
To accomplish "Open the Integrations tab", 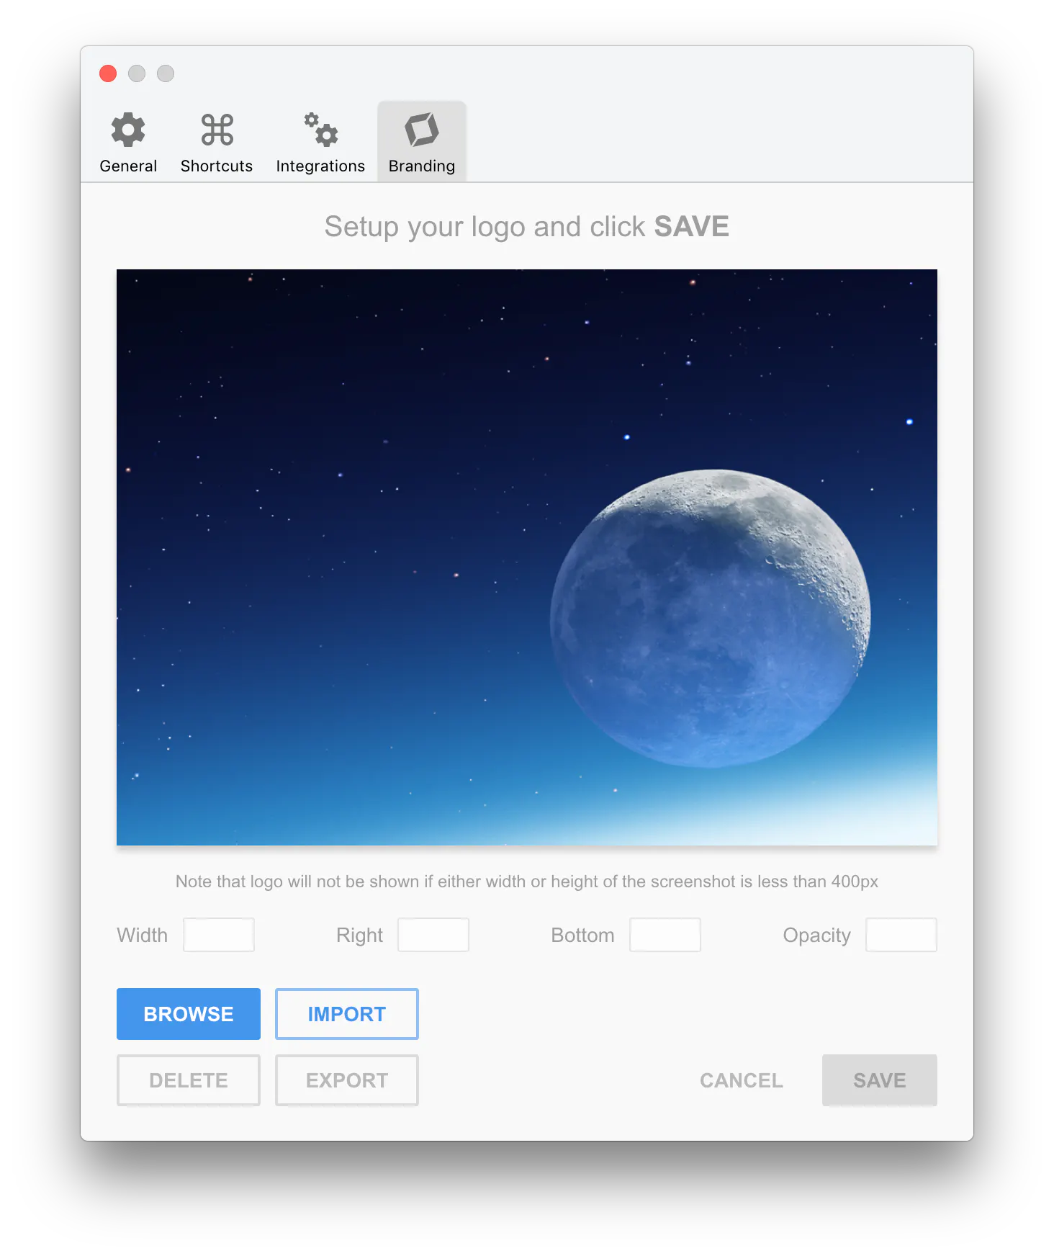I will coord(320,143).
